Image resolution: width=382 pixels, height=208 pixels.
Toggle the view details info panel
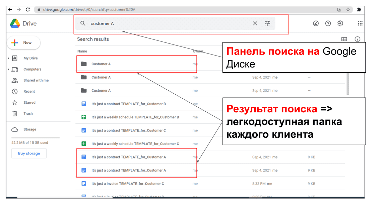[x=358, y=39]
